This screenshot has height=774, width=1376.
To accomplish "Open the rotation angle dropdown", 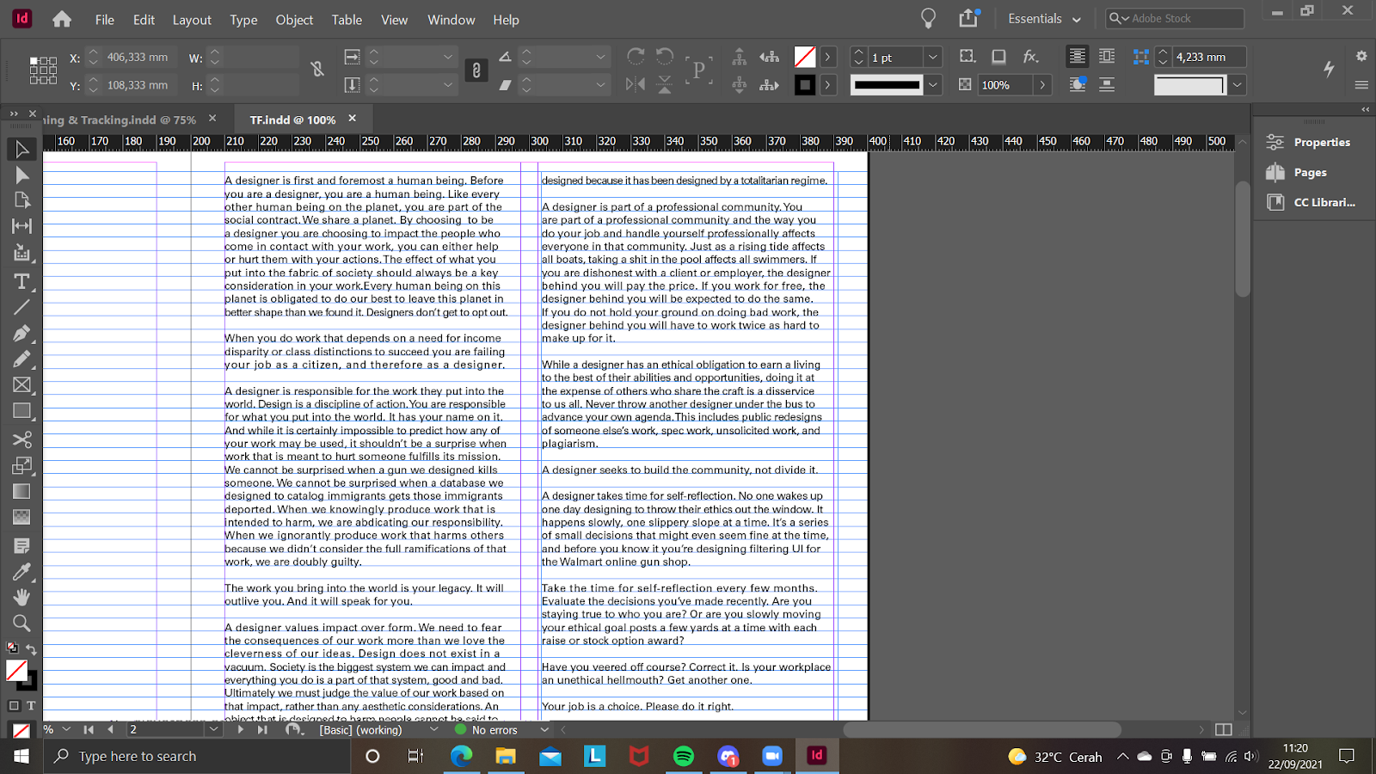I will point(600,57).
